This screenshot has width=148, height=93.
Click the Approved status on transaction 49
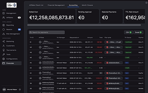click(128, 47)
